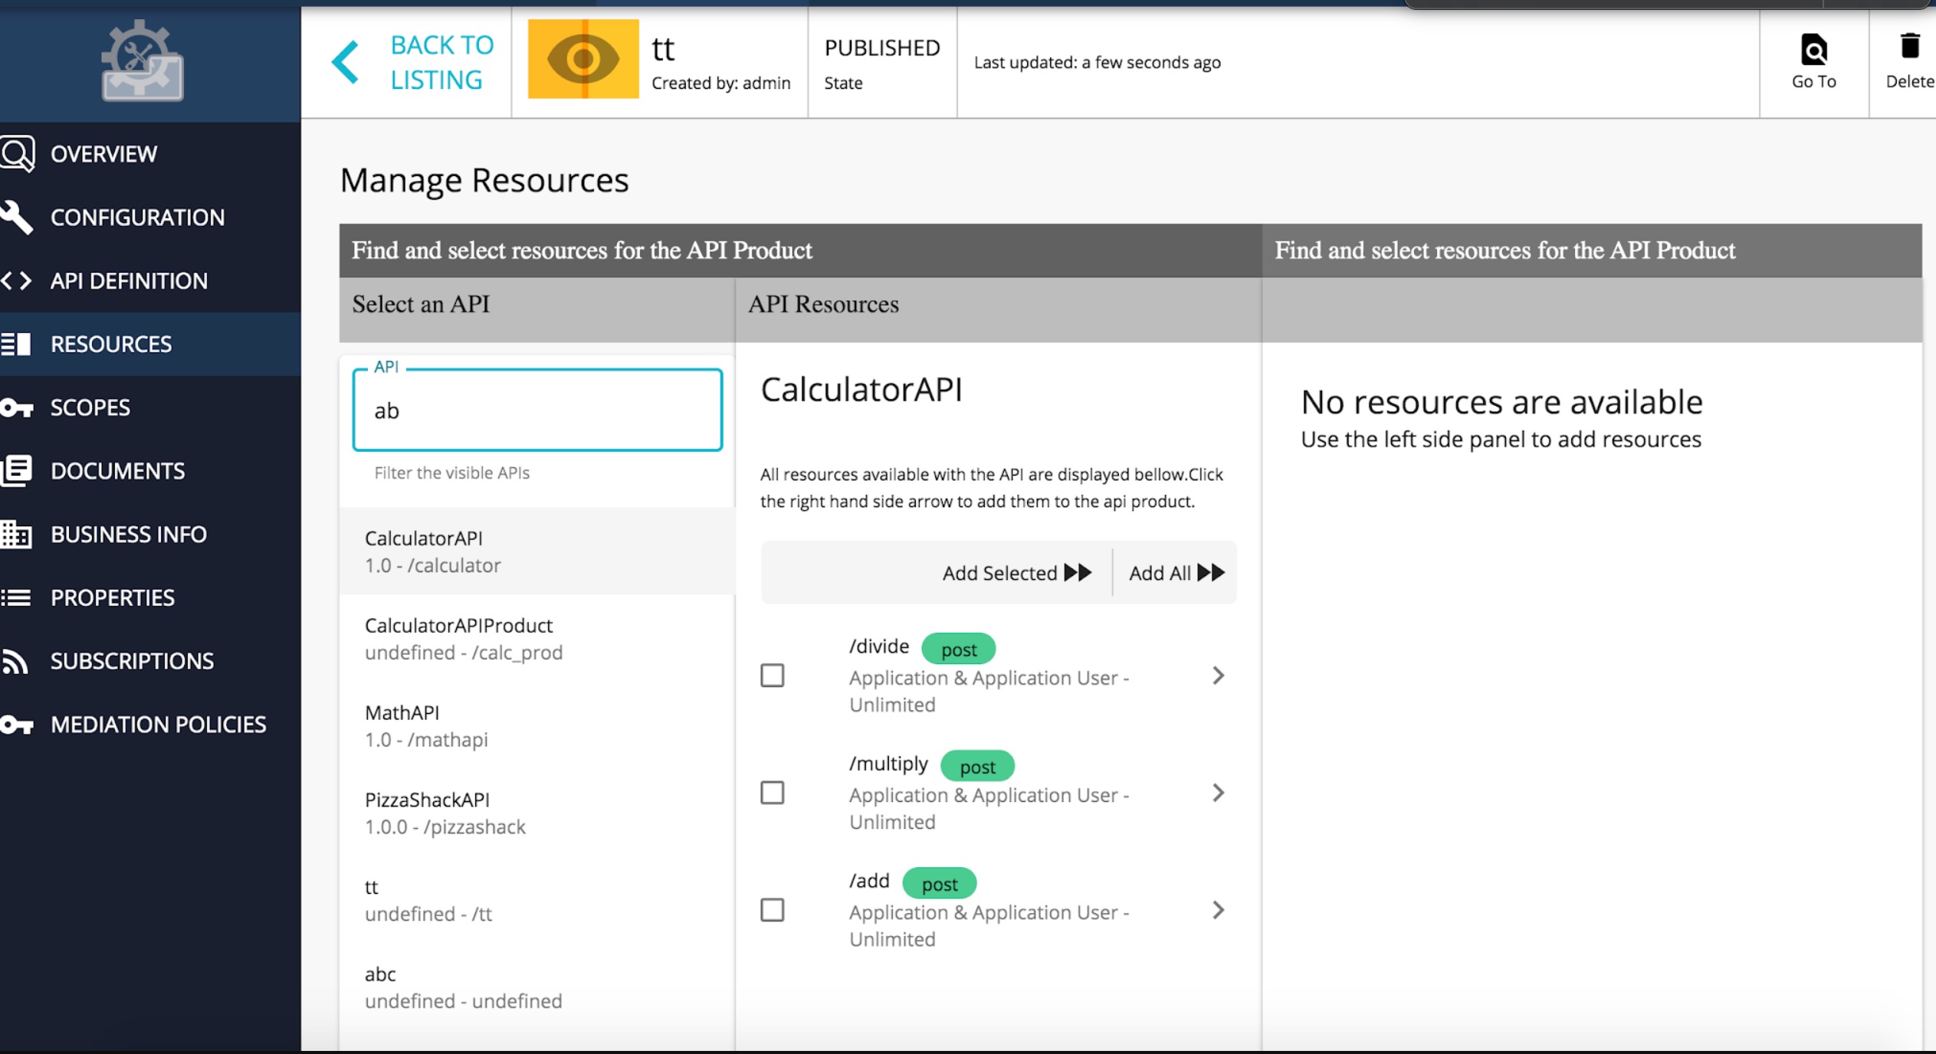
Task: Expand details for the /divide resource
Action: pyautogui.click(x=1218, y=675)
